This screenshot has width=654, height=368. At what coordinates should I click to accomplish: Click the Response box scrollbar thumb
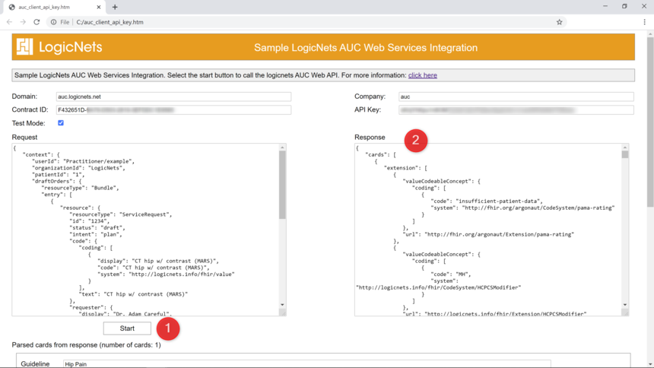pyautogui.click(x=625, y=155)
